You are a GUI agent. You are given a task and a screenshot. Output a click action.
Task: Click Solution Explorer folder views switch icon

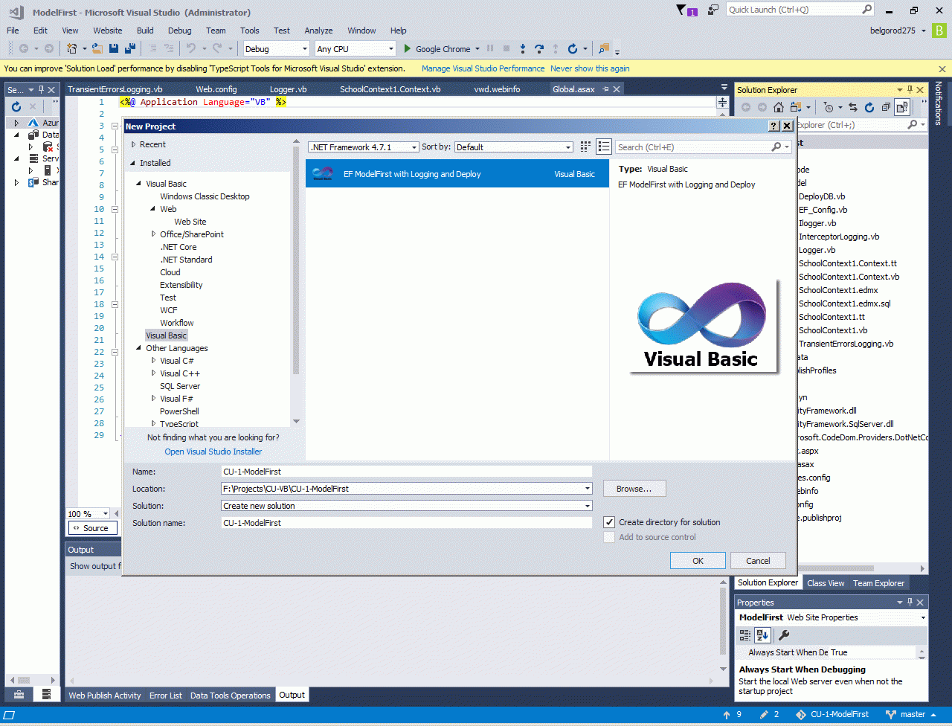click(x=796, y=107)
